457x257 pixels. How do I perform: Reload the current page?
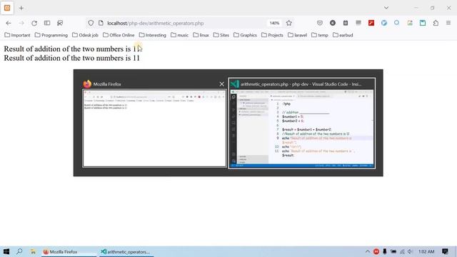point(34,23)
